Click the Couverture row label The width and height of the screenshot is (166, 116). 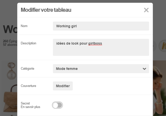(x=28, y=86)
